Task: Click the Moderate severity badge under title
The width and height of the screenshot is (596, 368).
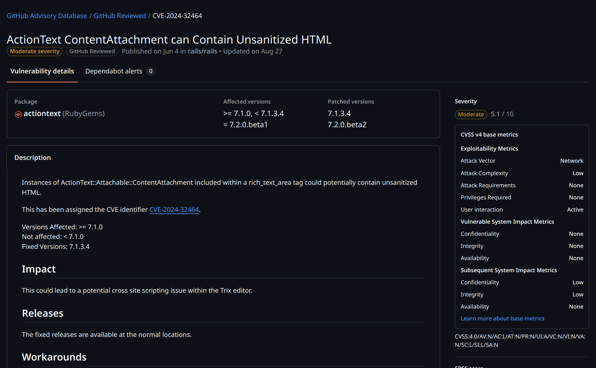Action: (x=34, y=51)
